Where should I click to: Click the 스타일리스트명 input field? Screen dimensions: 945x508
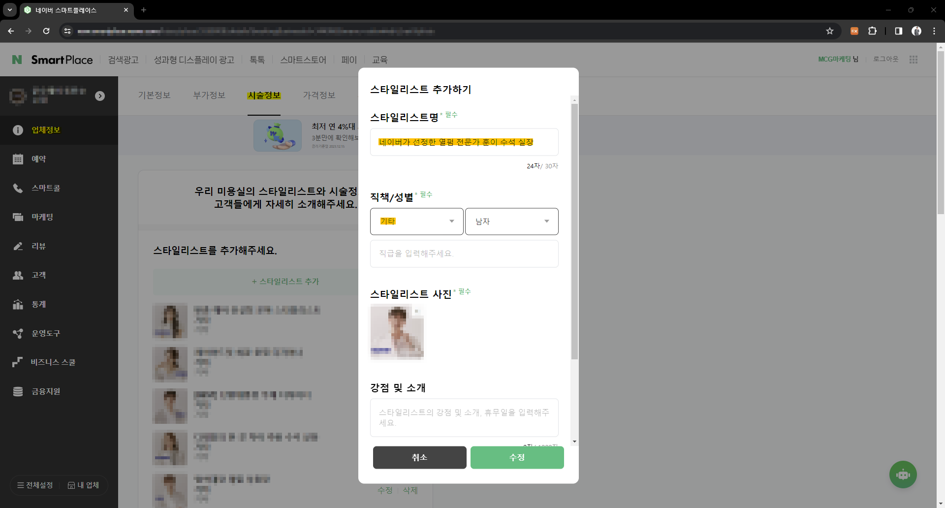pyautogui.click(x=464, y=142)
